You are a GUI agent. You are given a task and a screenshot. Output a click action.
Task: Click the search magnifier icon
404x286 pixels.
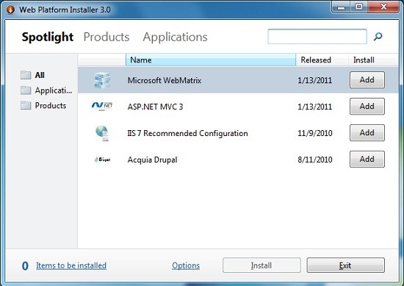point(378,37)
